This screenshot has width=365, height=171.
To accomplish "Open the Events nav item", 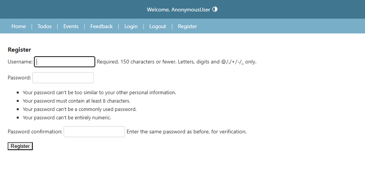I will (71, 27).
